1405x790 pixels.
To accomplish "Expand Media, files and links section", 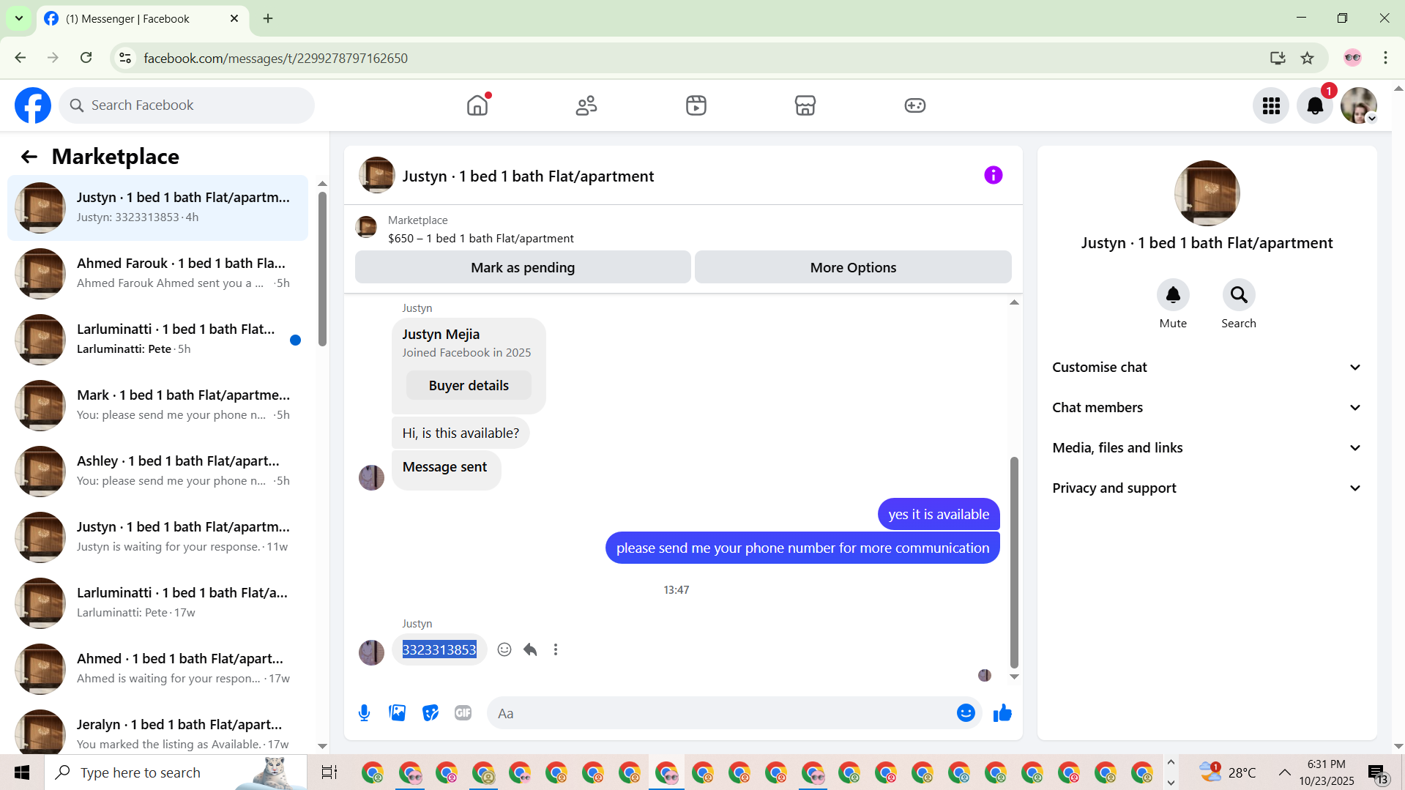I will [x=1207, y=448].
